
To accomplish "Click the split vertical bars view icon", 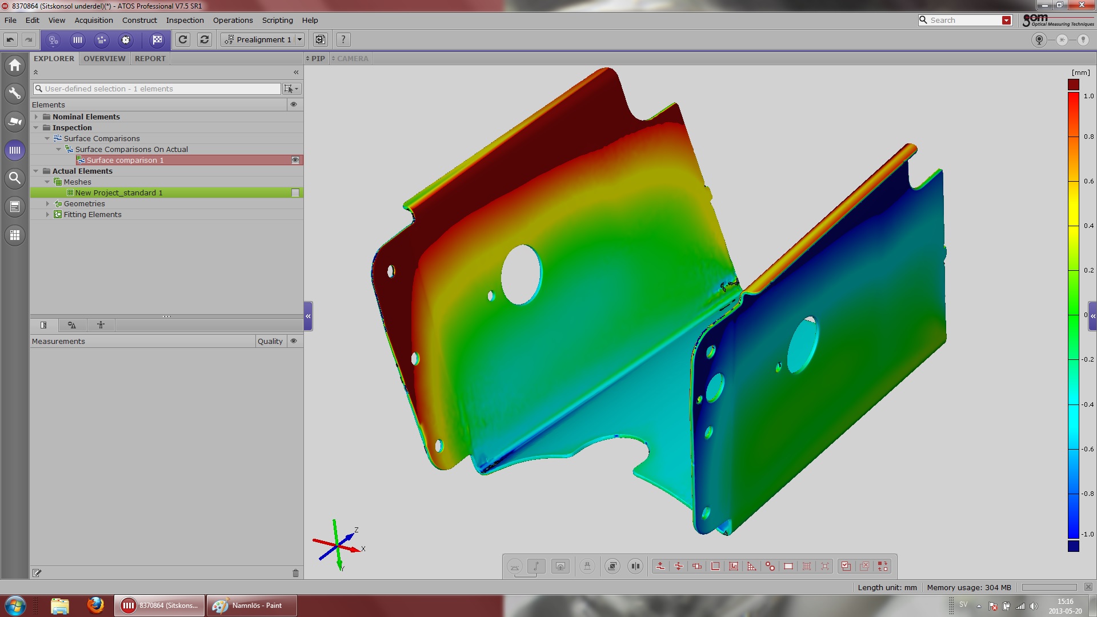I will coord(635,566).
